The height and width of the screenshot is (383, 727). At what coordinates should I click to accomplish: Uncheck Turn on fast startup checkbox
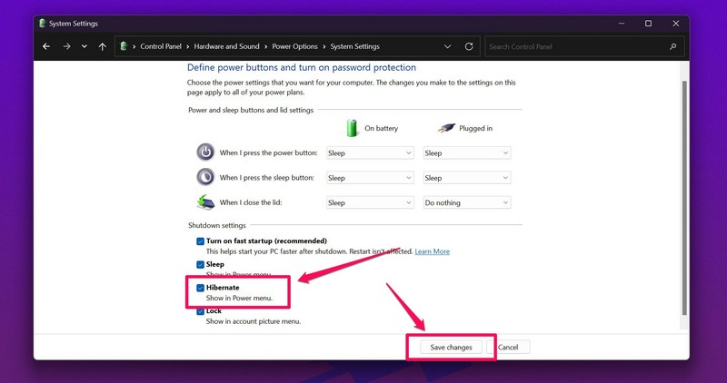click(200, 241)
